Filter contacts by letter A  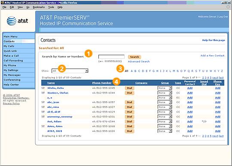point(132,71)
